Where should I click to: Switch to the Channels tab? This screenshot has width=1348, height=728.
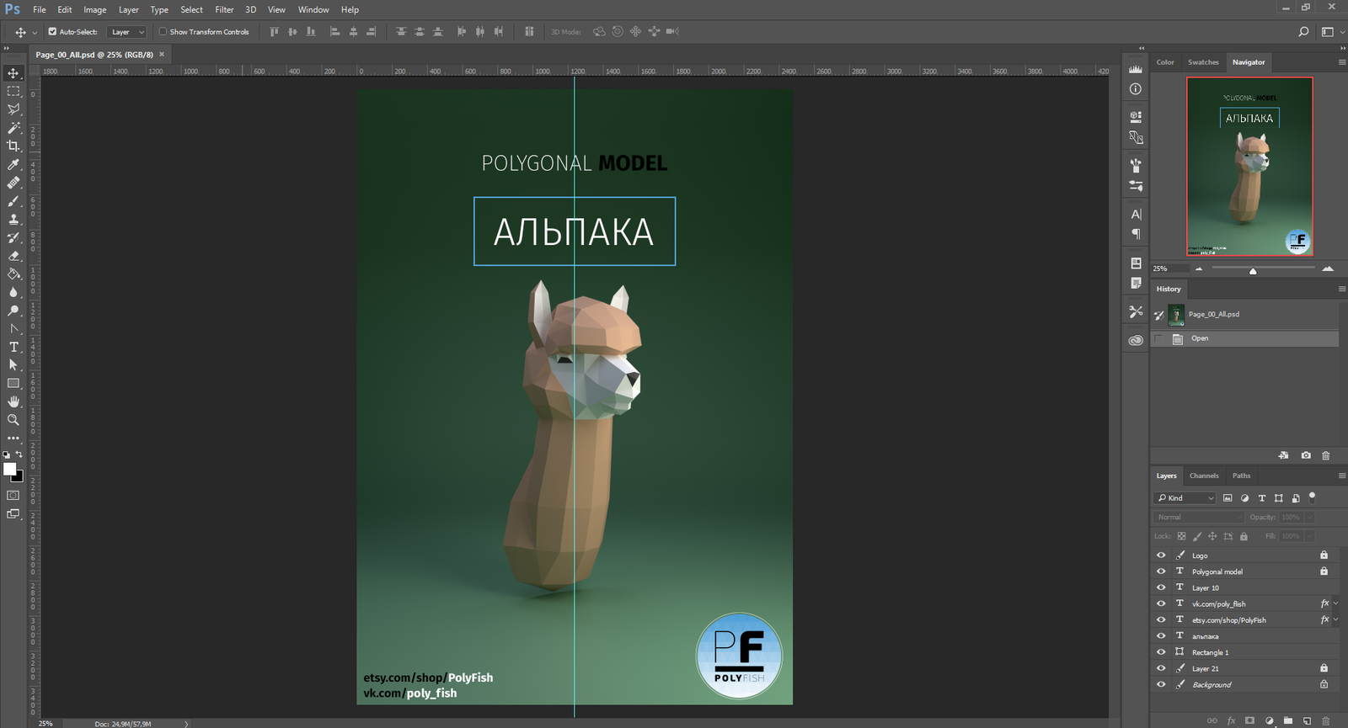pyautogui.click(x=1204, y=476)
